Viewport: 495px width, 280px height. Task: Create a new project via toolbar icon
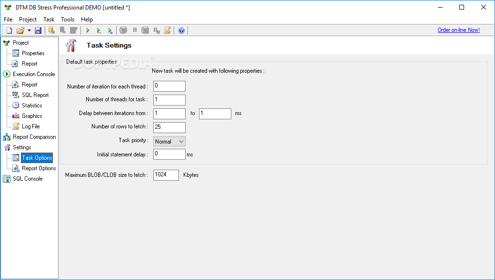(9, 30)
